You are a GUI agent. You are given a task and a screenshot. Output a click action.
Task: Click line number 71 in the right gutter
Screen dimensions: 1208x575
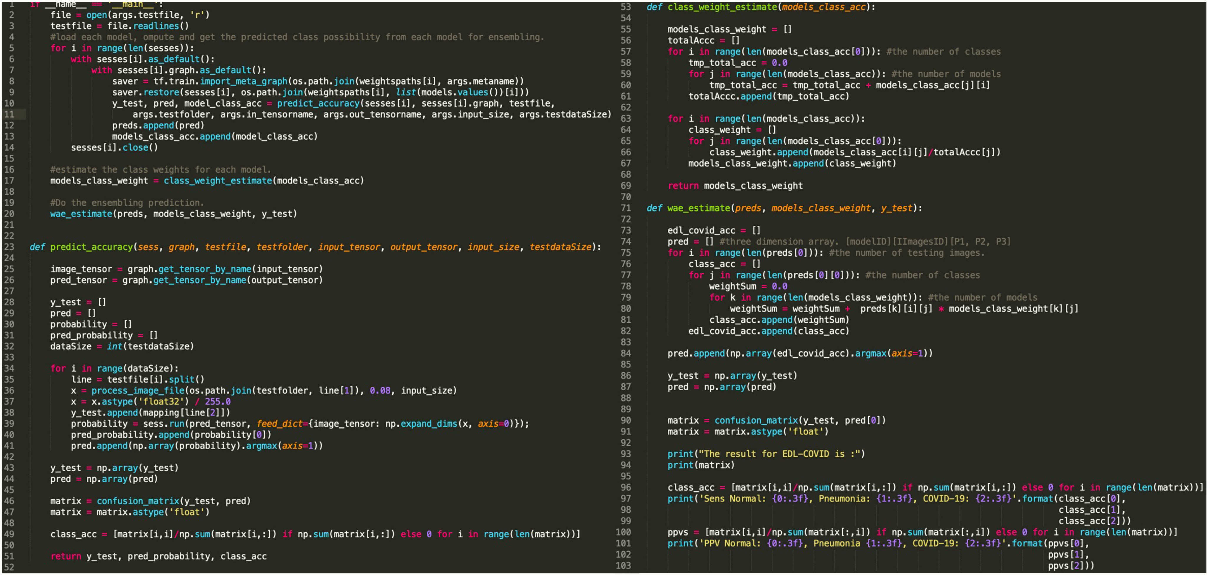pos(626,208)
